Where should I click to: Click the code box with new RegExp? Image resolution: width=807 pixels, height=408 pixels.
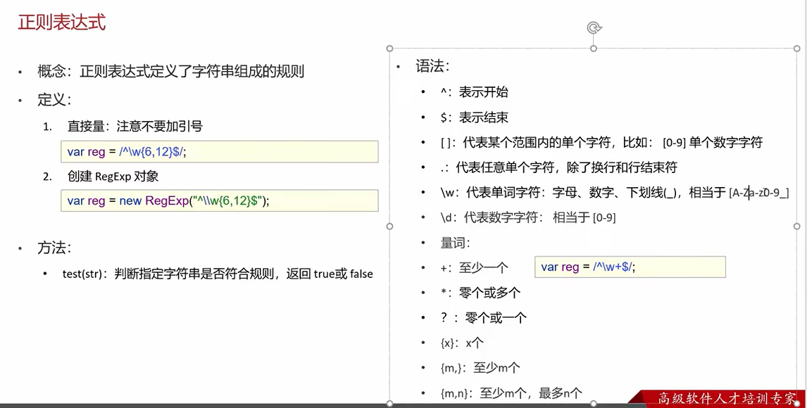click(x=220, y=200)
